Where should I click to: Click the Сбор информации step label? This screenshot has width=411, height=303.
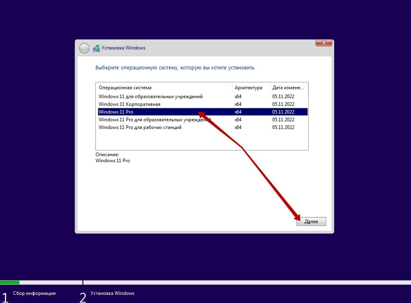[x=35, y=293]
